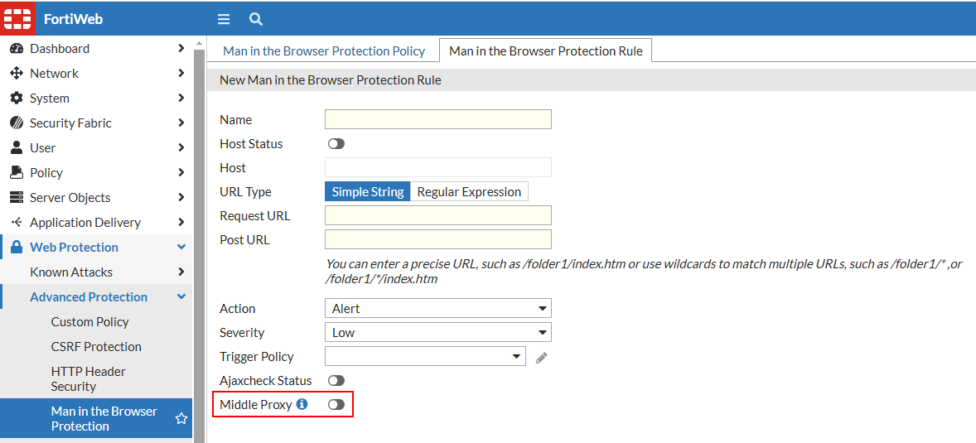The height and width of the screenshot is (443, 976).
Task: Click the Dashboard gauge icon
Action: coord(16,49)
